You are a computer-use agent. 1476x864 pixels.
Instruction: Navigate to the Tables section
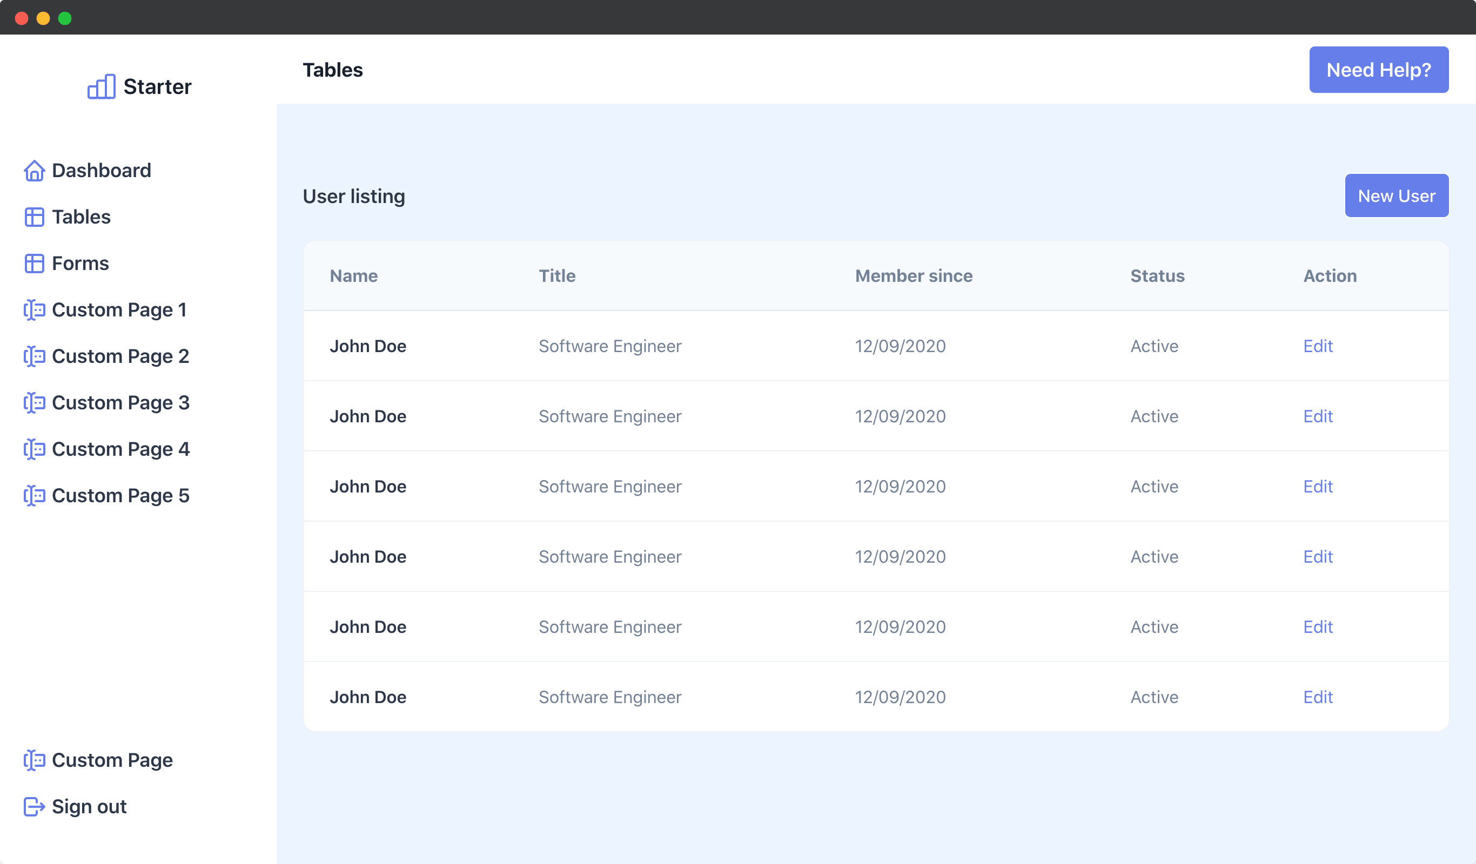82,217
